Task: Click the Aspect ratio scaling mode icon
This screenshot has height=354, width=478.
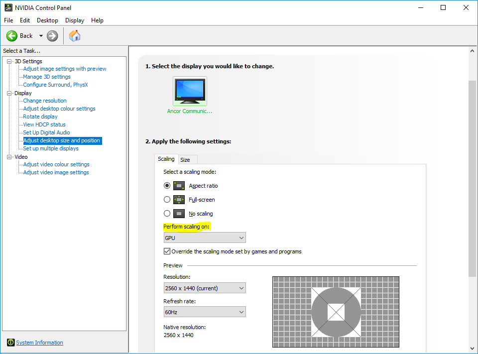Action: [x=179, y=186]
